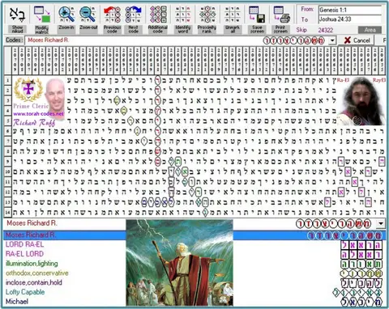Click matrix row header number 10
The height and width of the screenshot is (309, 389).
pos(7,171)
